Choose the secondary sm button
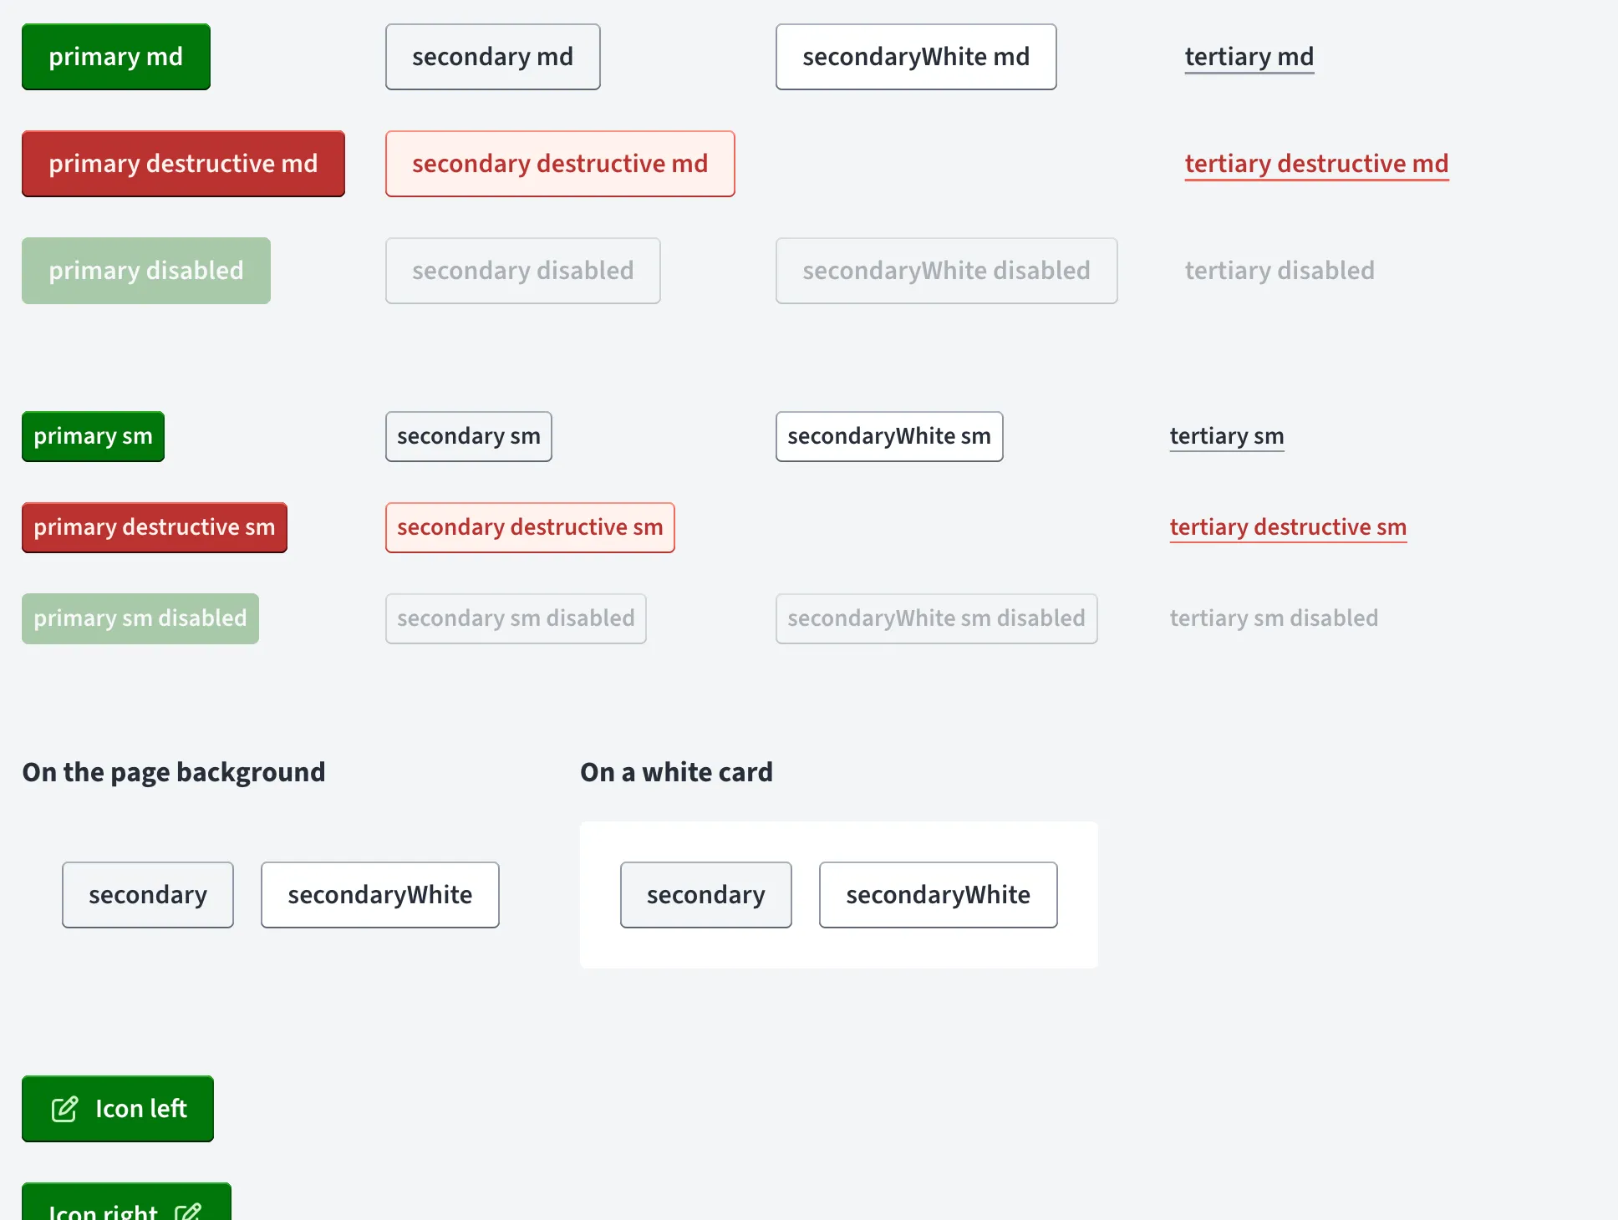 (469, 436)
